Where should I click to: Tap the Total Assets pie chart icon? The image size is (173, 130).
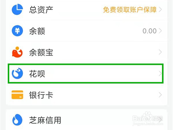(x=17, y=9)
